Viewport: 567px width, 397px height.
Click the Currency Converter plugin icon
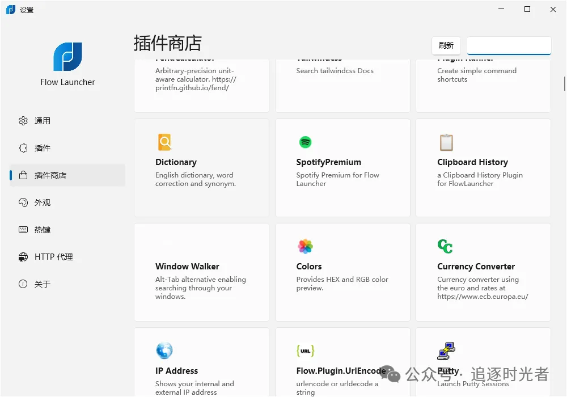click(x=445, y=246)
